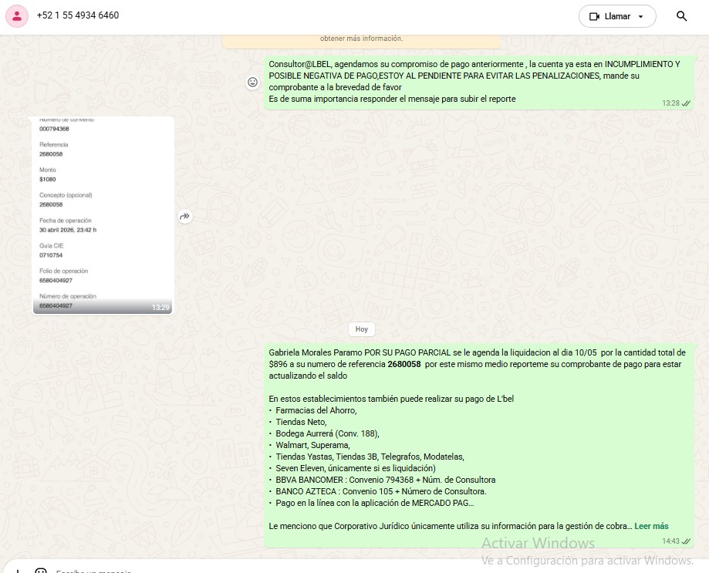Open the payment receipt image thumbnail
709x573 pixels.
coord(103,215)
